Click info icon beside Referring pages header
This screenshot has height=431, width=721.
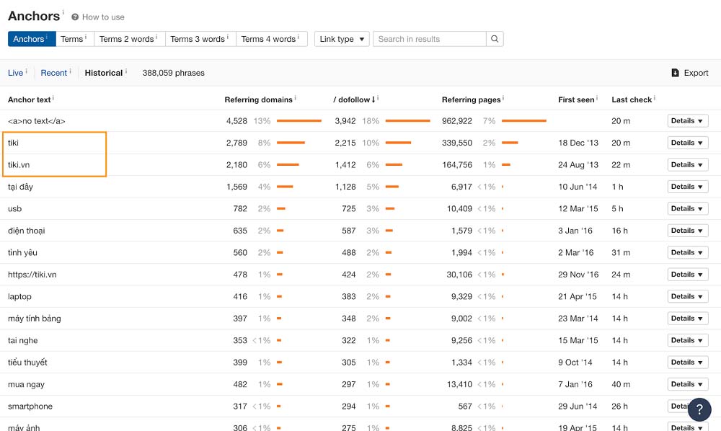[503, 98]
